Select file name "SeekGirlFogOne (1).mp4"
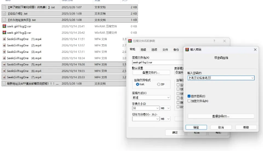The width and height of the screenshot is (263, 151). pyautogui.click(x=24, y=39)
